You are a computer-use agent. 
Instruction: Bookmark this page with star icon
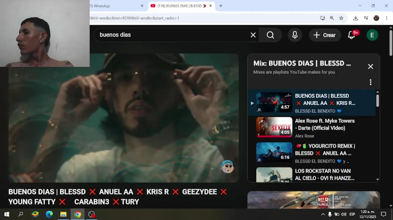(341, 18)
